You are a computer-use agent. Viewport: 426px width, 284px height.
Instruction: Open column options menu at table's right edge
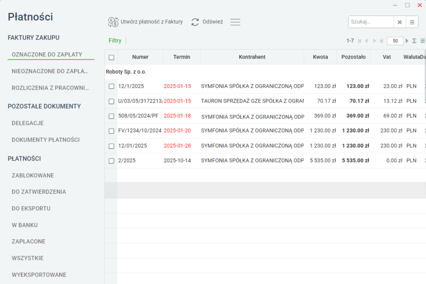pos(423,41)
